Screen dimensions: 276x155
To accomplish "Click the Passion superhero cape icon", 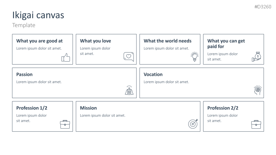I will [129, 90].
